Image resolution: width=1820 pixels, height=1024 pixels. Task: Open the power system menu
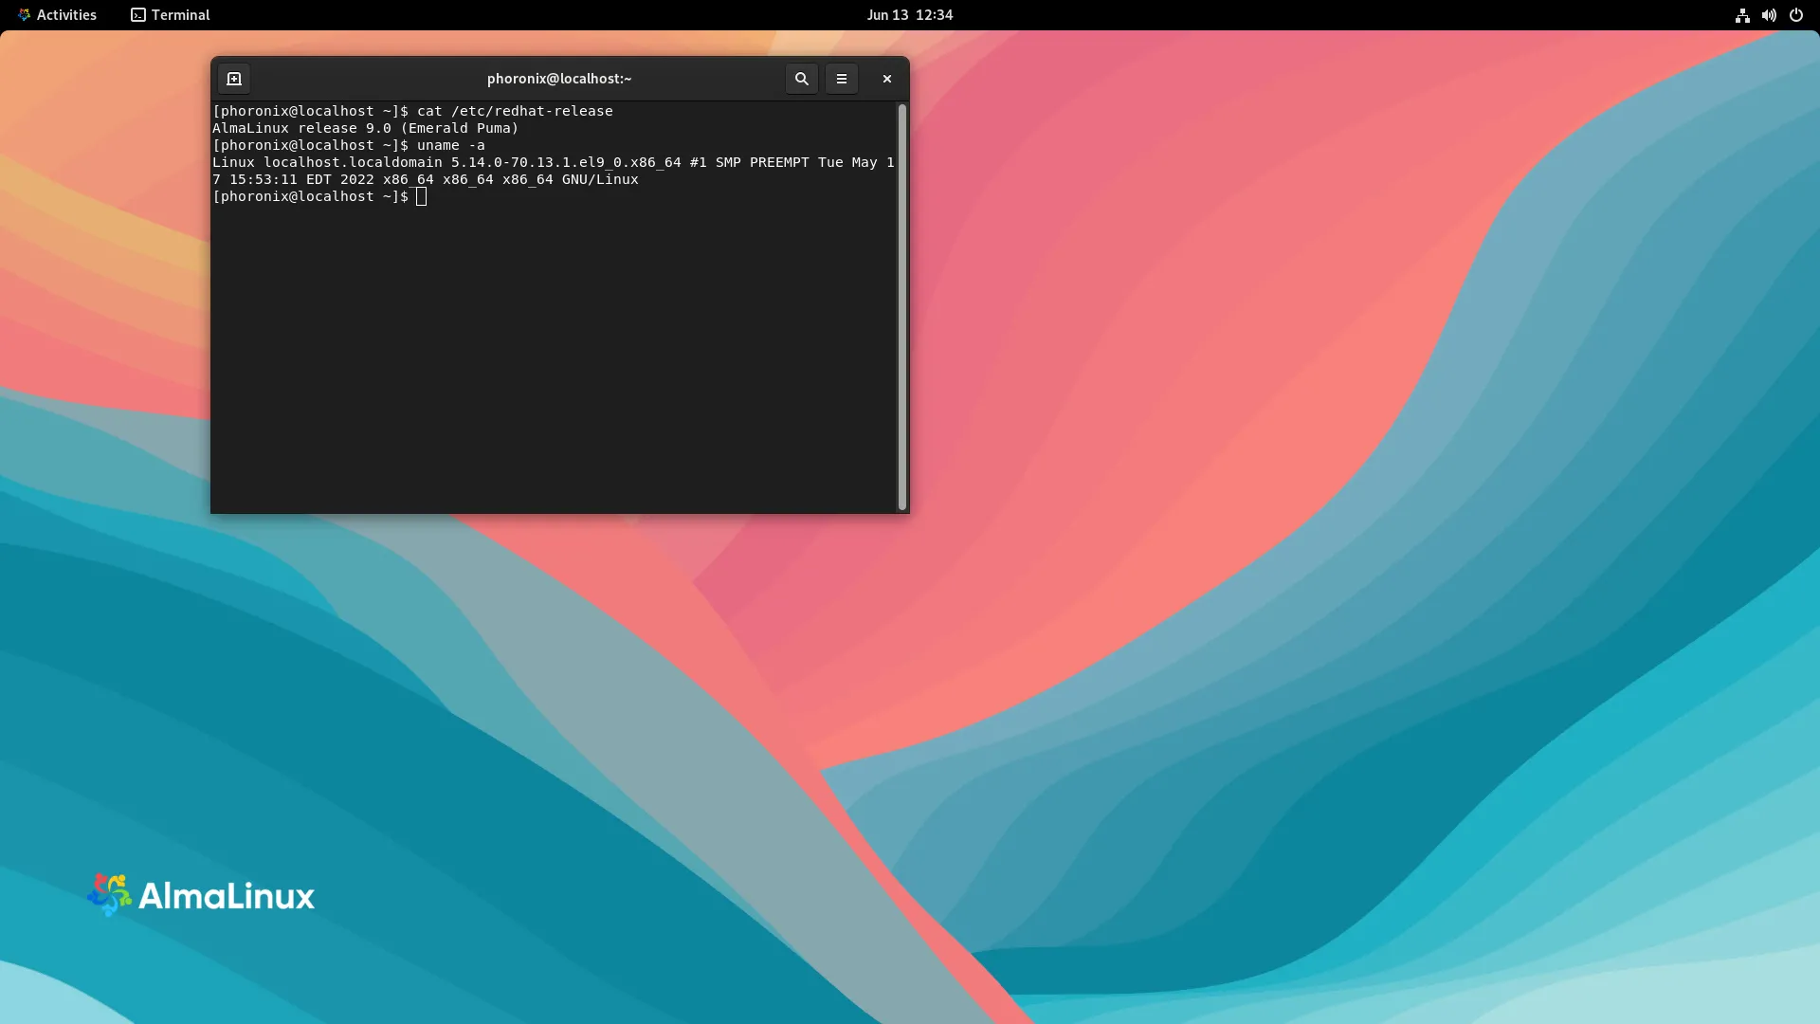[1795, 15]
